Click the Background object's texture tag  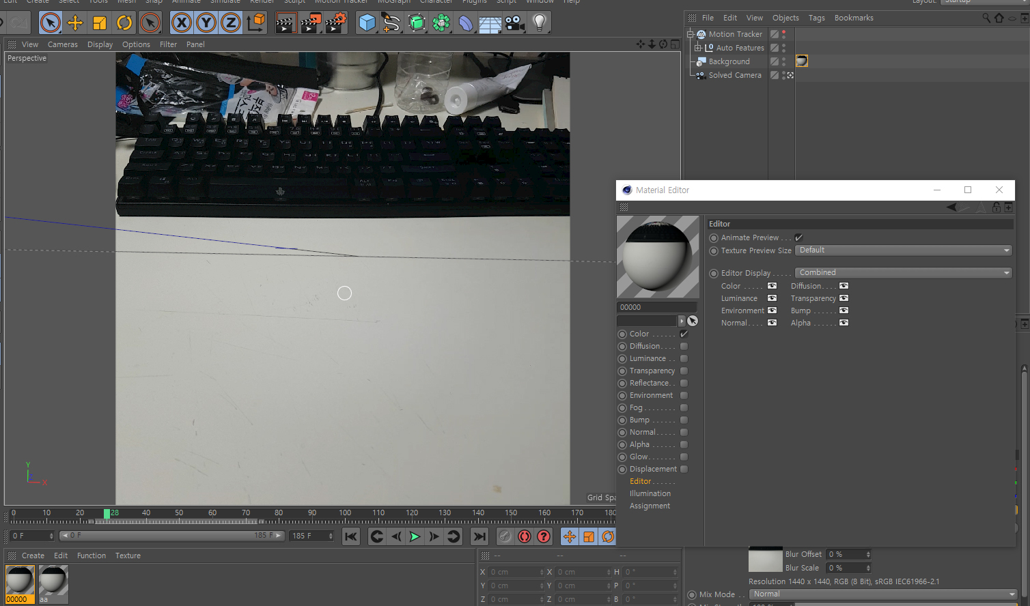[802, 61]
